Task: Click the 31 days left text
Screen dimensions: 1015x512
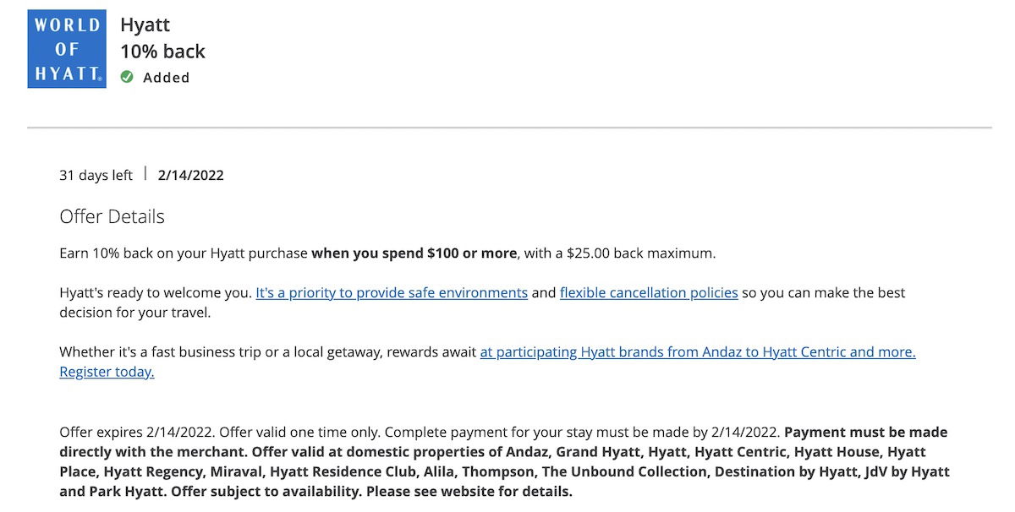Action: point(96,176)
